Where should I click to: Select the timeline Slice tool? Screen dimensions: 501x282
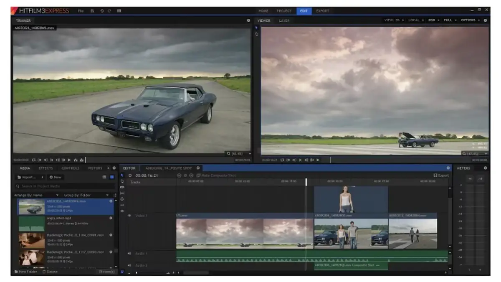click(122, 187)
